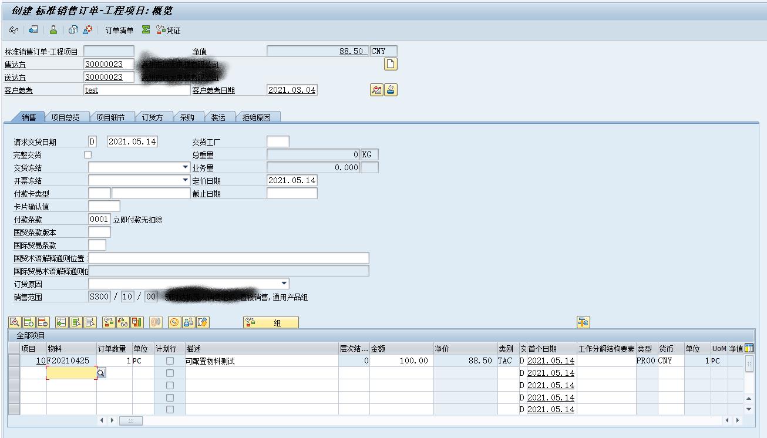Click the table scroll down arrow
This screenshot has height=438, width=767.
(x=749, y=409)
